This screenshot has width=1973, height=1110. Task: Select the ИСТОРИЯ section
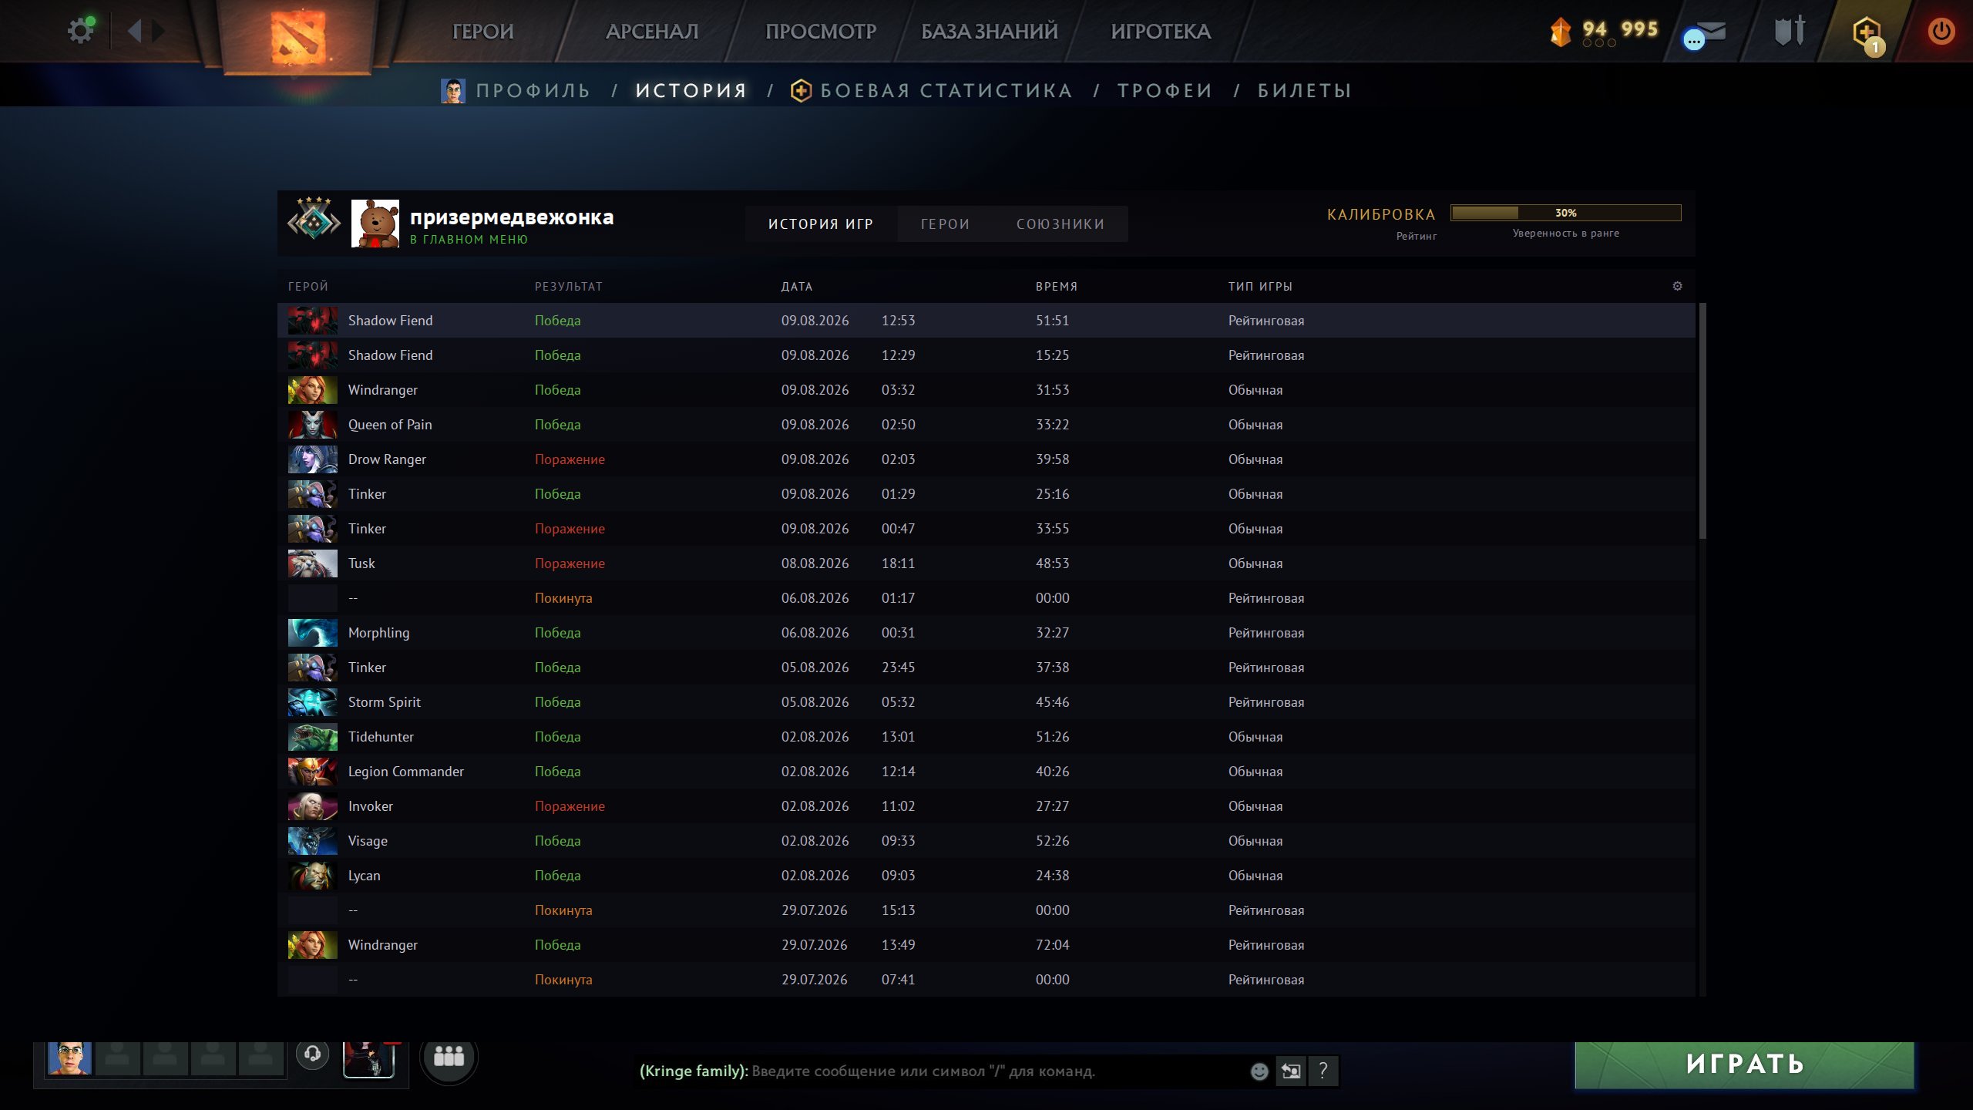[691, 91]
